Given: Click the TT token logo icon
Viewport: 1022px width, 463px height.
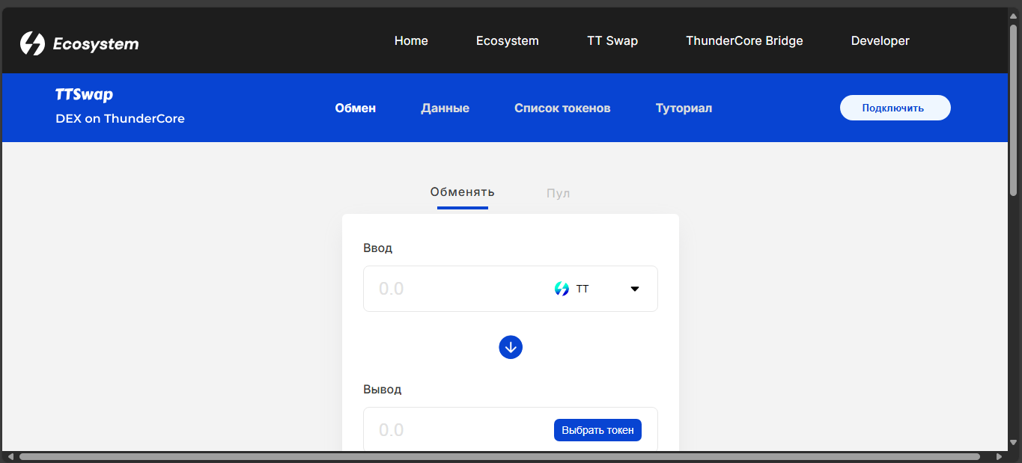Looking at the screenshot, I should point(562,289).
